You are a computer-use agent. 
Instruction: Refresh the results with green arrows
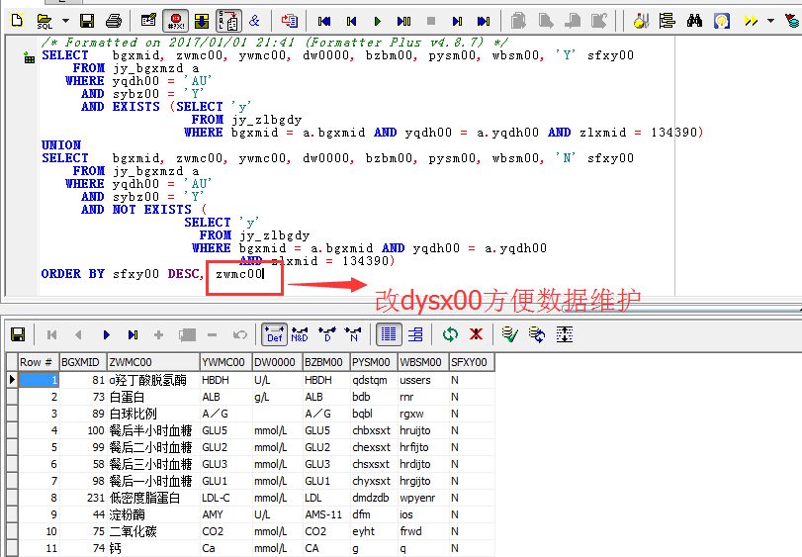[450, 335]
